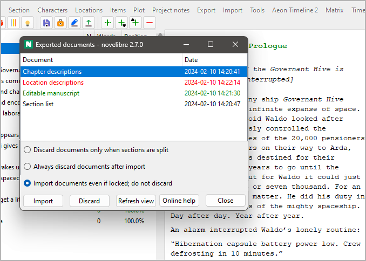
Task: Open the Matrix menu
Action: tap(335, 10)
